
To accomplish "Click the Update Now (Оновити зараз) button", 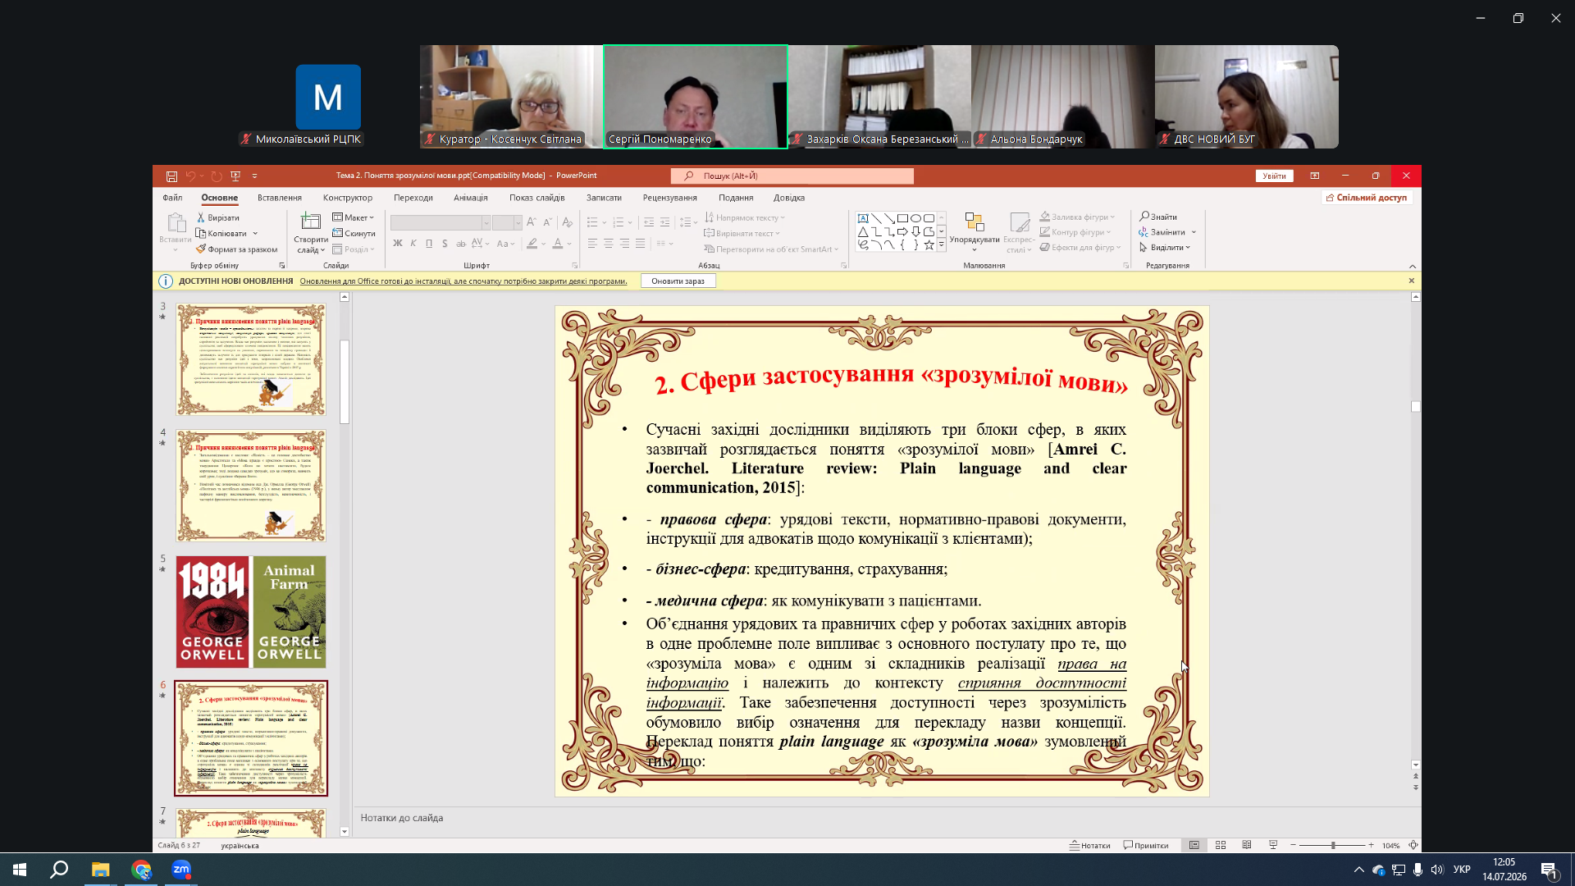I will tap(678, 281).
